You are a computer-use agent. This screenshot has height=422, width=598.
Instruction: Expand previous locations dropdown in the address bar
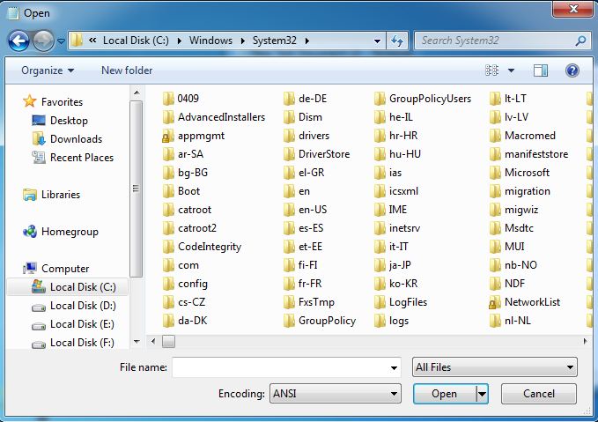[x=377, y=41]
